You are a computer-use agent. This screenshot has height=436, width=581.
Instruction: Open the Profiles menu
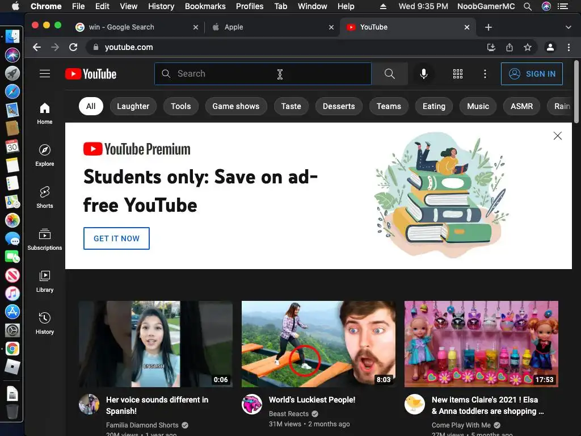tap(250, 6)
